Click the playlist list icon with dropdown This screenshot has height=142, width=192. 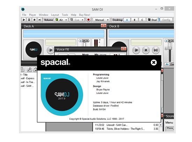click(x=22, y=69)
